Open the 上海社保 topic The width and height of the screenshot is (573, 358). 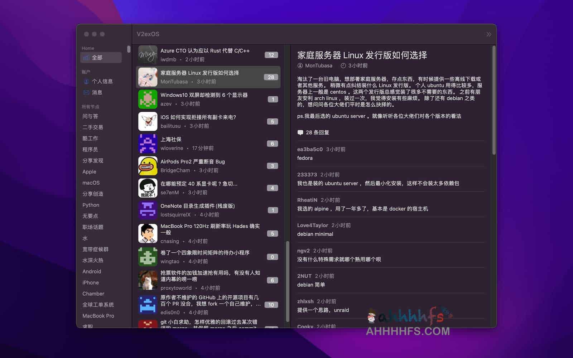pos(171,140)
